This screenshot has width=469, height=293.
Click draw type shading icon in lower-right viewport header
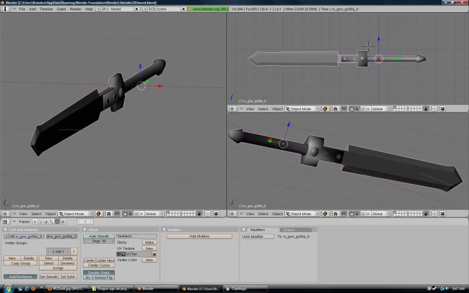click(x=325, y=214)
